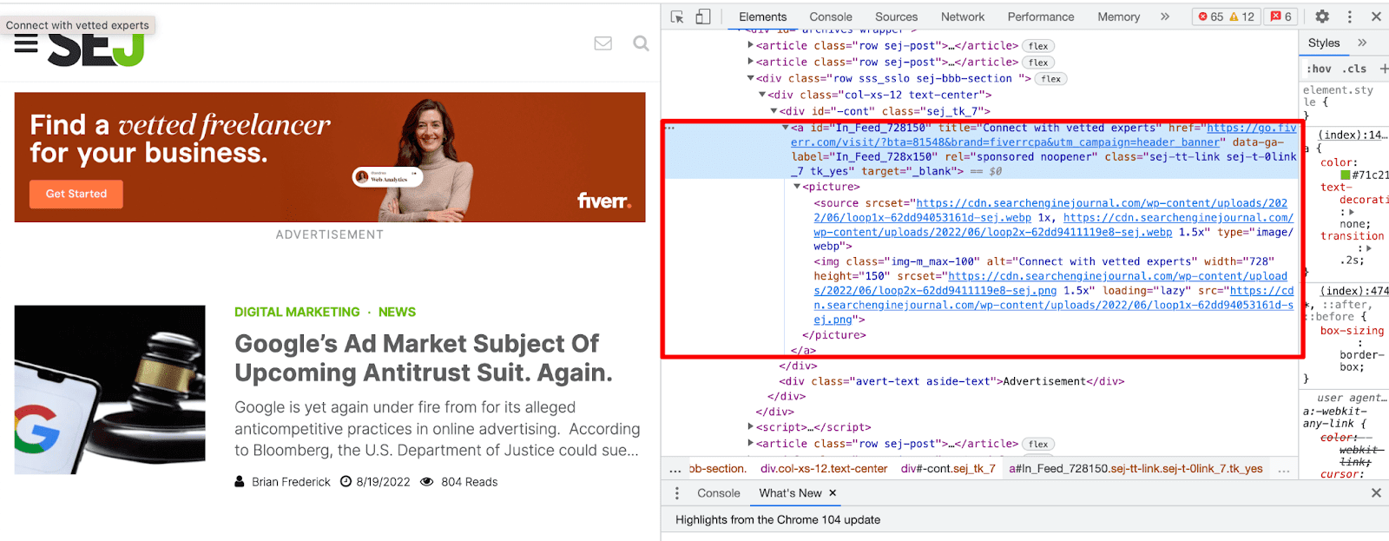Click flex badge on second article
Screen dimensions: 1389x541
click(1038, 63)
